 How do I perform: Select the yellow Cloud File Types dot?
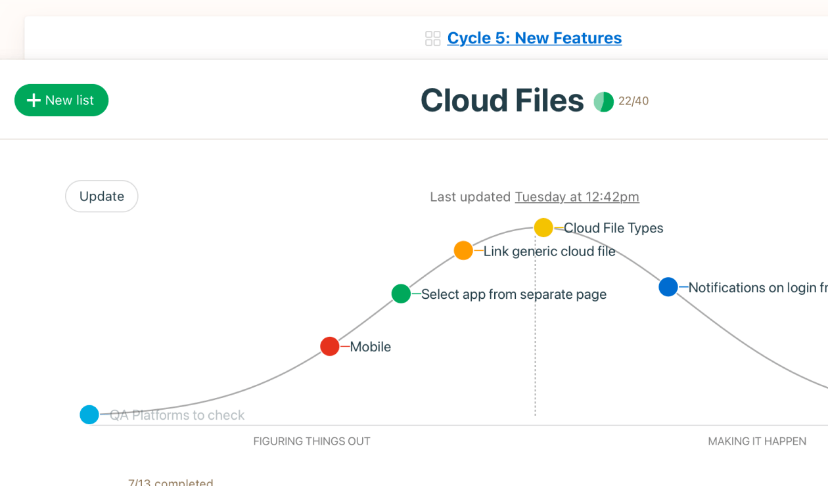pos(543,228)
